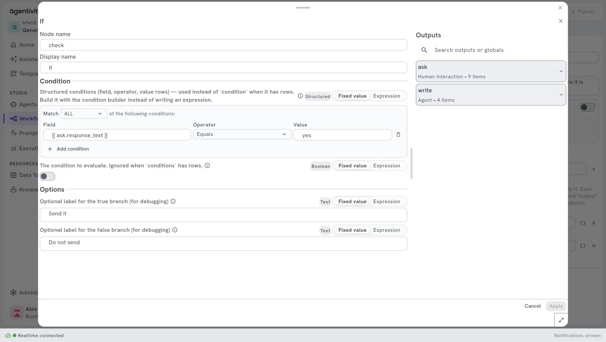Select Fixed value for the true branch label
This screenshot has width=606, height=342.
point(352,202)
